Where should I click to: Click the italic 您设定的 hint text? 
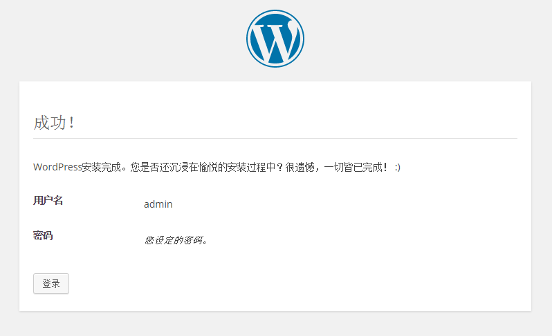pos(164,240)
